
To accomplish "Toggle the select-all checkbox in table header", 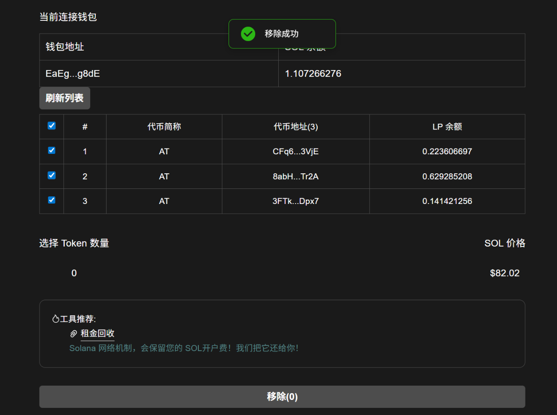I will (x=51, y=126).
